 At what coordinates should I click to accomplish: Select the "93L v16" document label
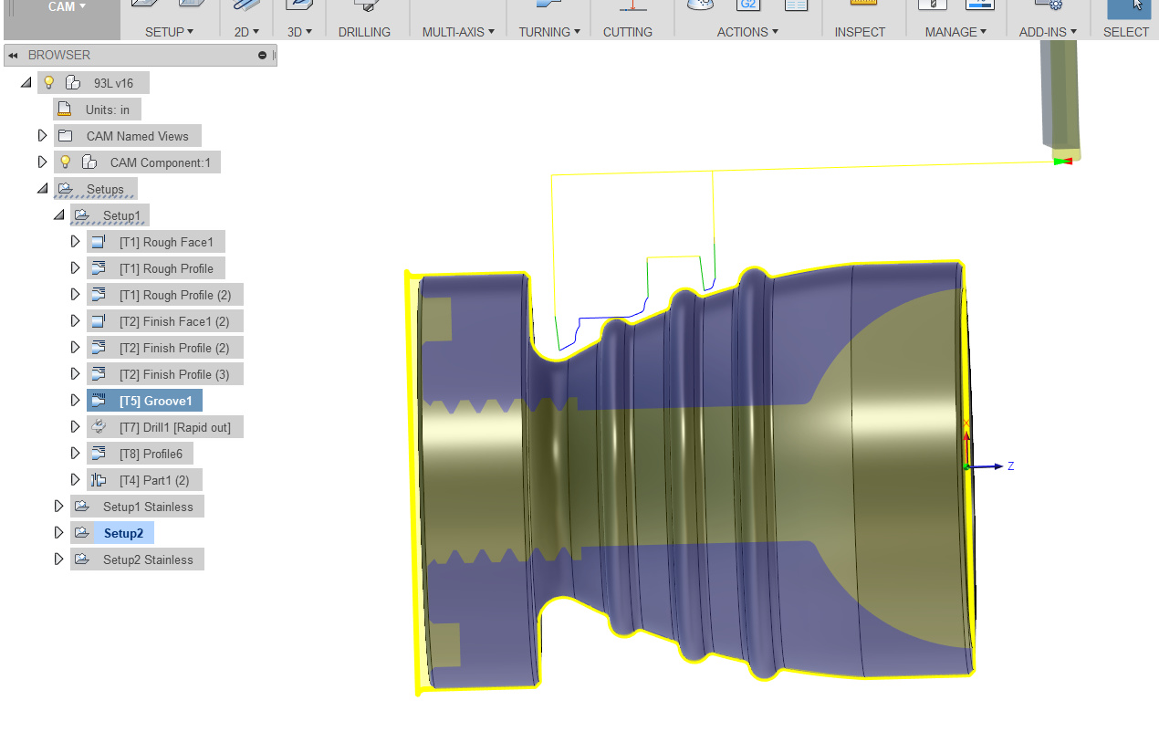(x=113, y=83)
